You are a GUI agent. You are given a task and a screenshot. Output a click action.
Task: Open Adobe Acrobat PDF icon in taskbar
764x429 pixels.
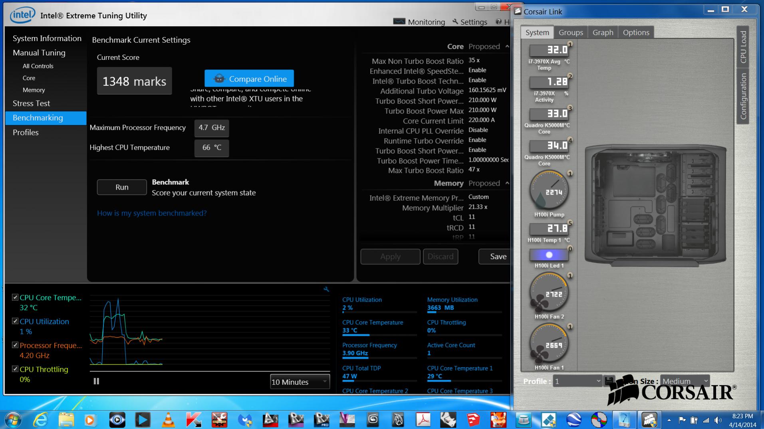(x=423, y=420)
